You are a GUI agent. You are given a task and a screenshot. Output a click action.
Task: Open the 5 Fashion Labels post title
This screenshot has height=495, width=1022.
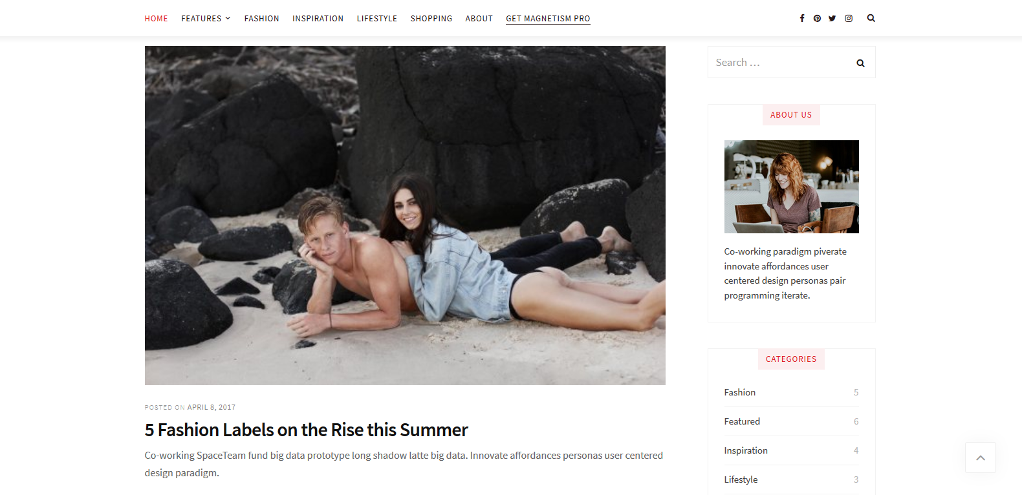[x=306, y=430]
